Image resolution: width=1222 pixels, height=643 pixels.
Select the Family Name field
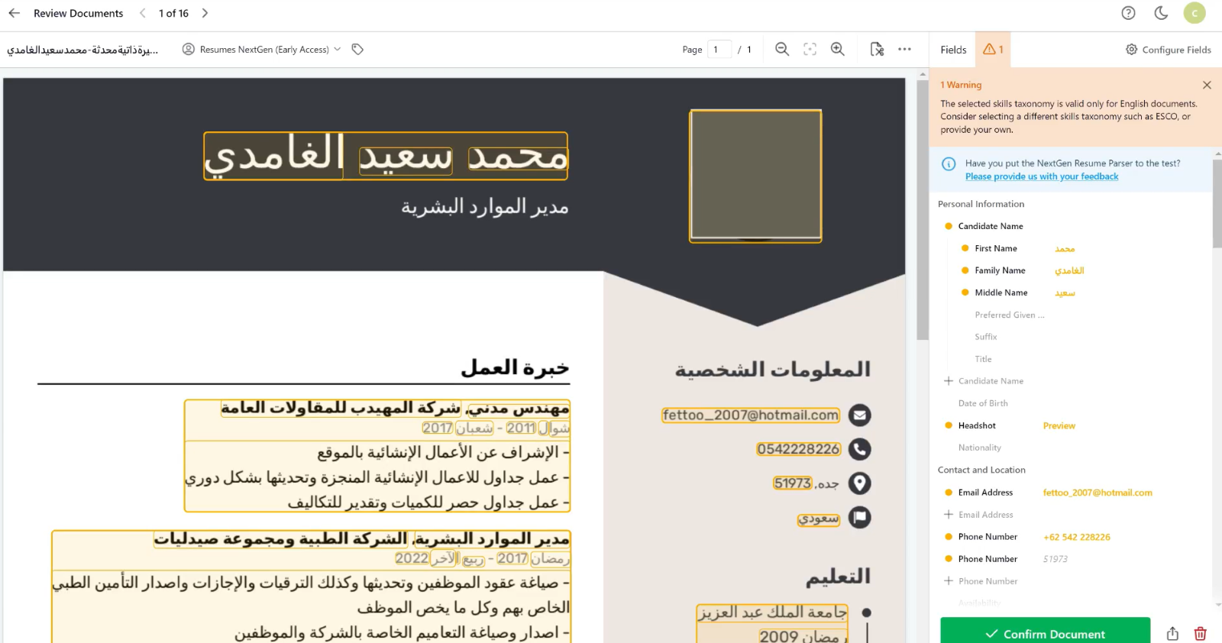(x=1000, y=270)
